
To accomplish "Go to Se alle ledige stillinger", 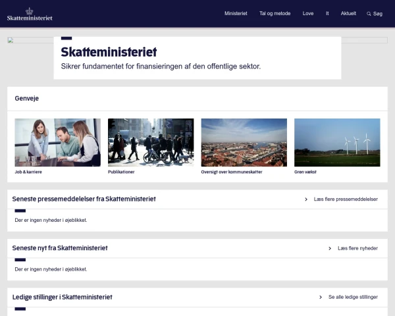I will (353, 297).
